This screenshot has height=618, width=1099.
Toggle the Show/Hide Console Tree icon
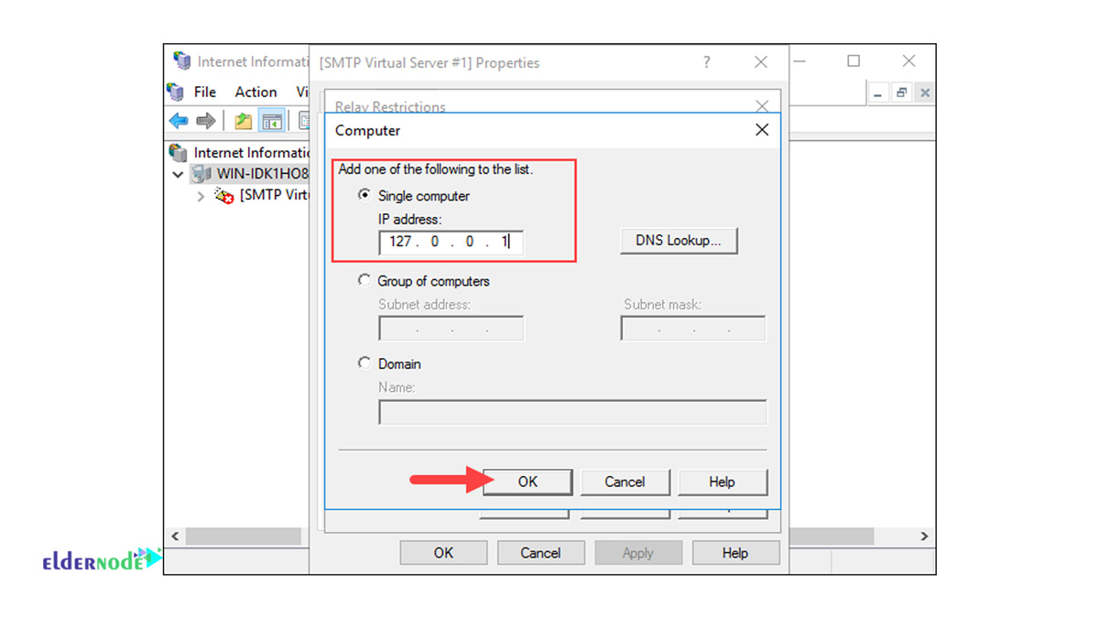(271, 121)
